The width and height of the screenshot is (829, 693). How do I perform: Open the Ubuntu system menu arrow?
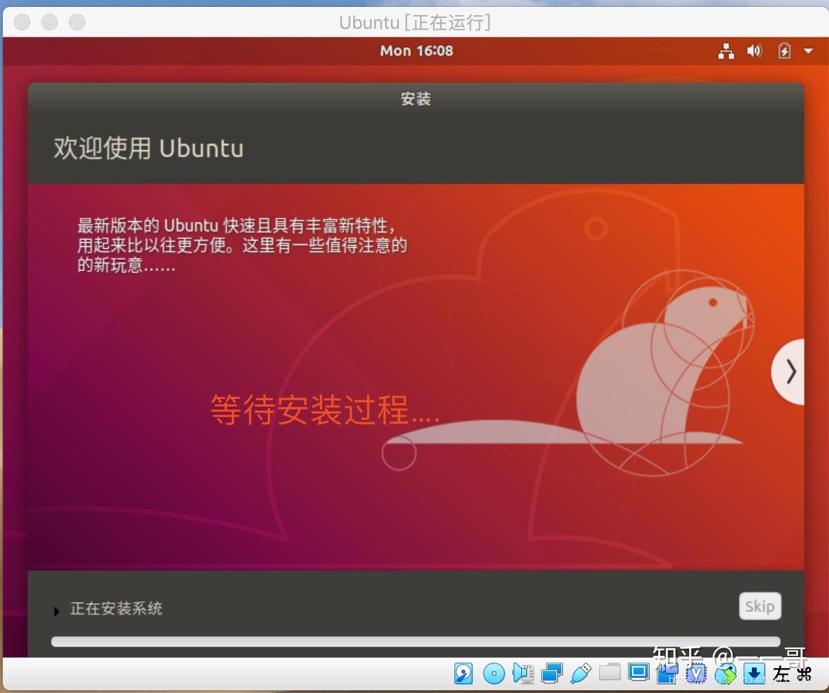coord(808,51)
